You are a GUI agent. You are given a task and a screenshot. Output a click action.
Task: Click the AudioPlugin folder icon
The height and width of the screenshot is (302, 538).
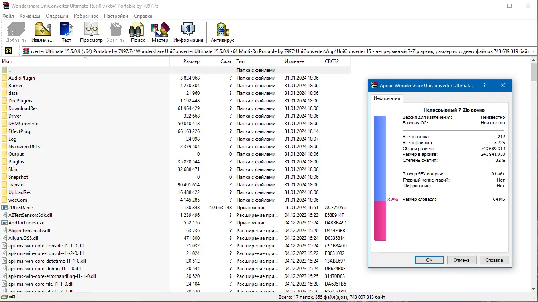coord(4,78)
